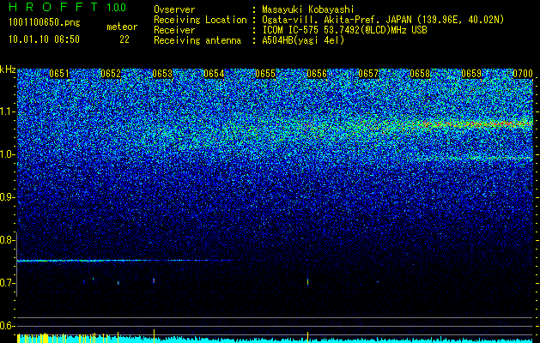Click the 'Receiver' field label

[174, 30]
